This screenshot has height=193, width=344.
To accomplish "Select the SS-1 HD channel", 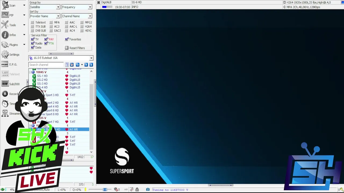I will point(42,76).
